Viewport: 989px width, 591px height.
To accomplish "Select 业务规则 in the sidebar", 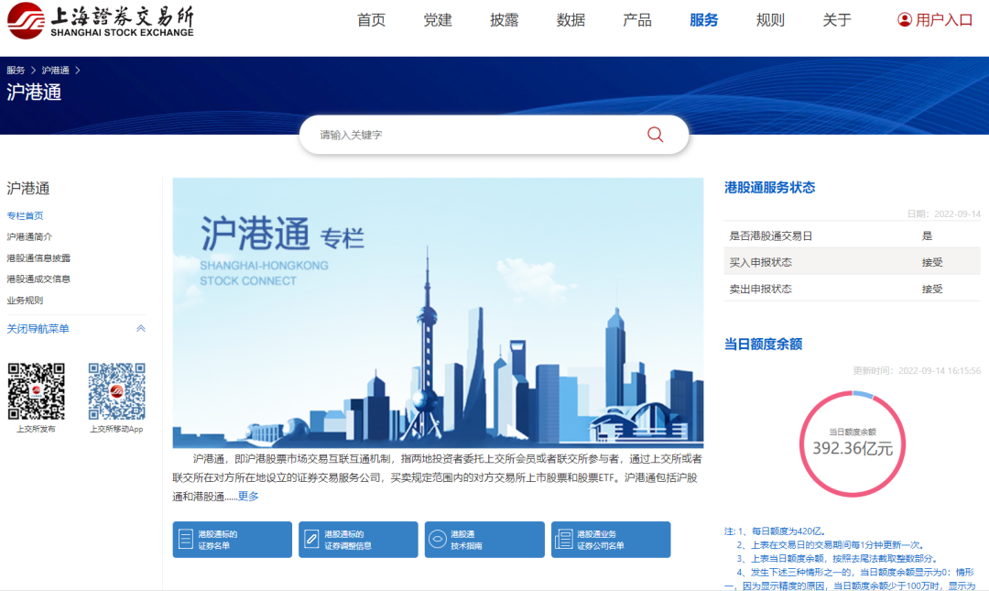I will (x=25, y=300).
